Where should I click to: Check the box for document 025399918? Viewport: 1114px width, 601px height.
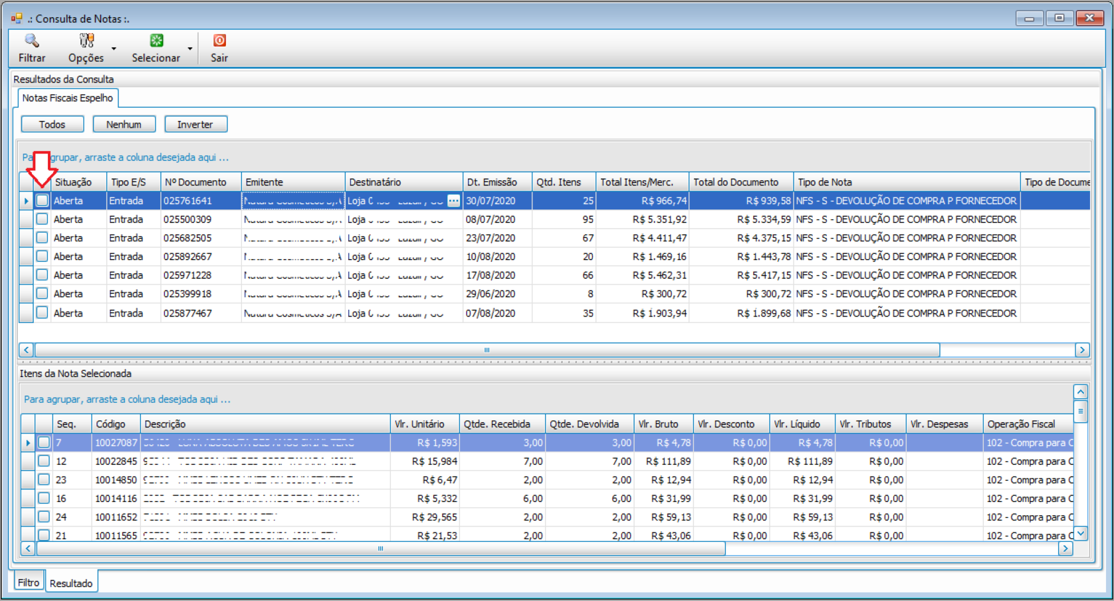coord(42,293)
